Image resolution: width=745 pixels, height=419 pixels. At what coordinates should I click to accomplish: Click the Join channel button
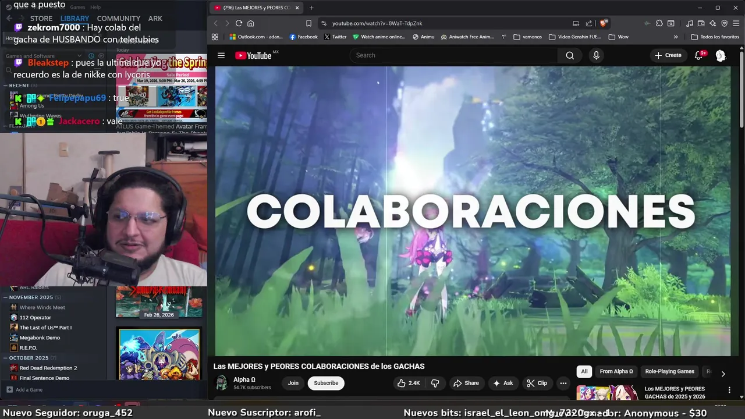[x=293, y=383]
